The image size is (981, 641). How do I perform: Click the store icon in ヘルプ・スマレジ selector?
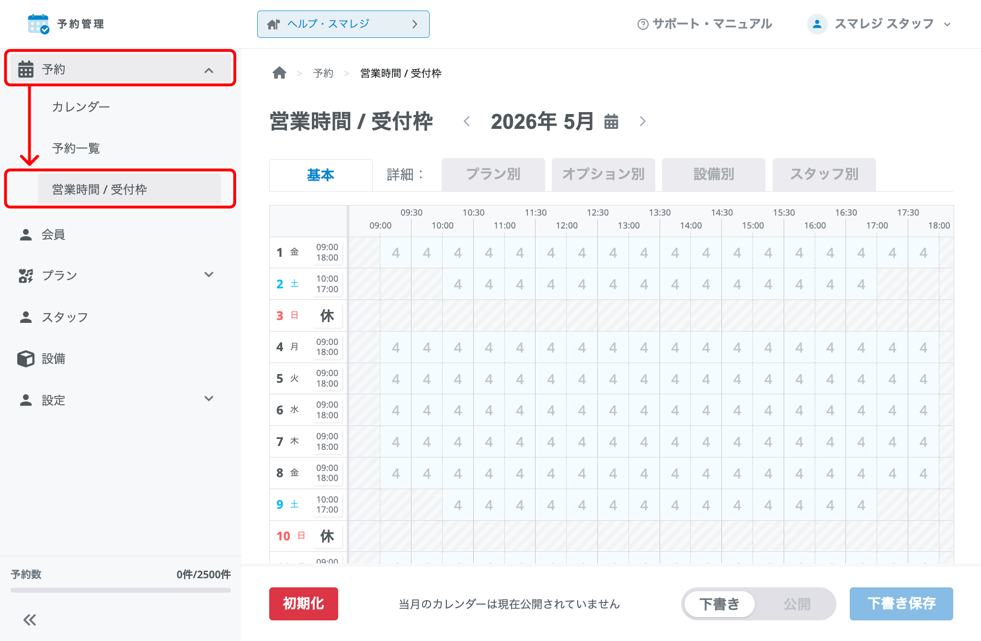tap(274, 24)
